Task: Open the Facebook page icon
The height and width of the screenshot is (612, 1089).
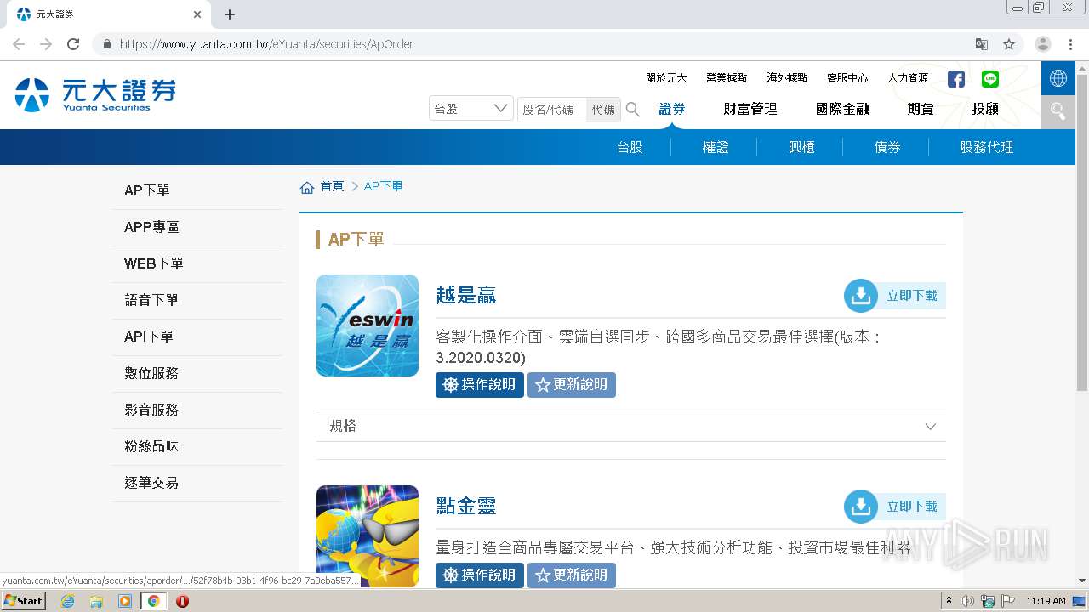Action: pyautogui.click(x=956, y=79)
